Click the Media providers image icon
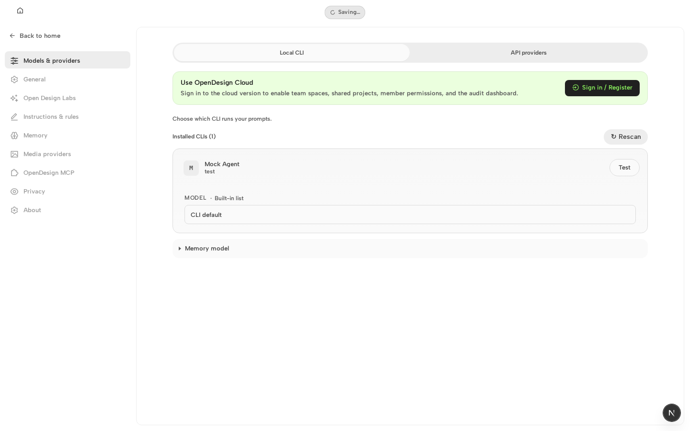 pyautogui.click(x=14, y=154)
